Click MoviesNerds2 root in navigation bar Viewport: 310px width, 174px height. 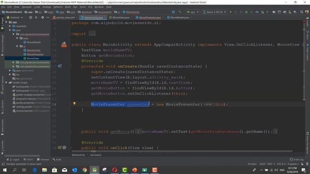point(12,12)
